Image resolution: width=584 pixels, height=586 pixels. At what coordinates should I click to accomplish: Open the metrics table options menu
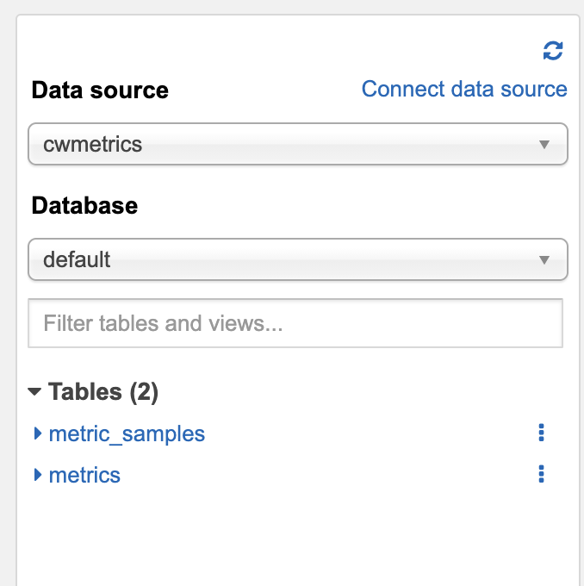coord(541,474)
